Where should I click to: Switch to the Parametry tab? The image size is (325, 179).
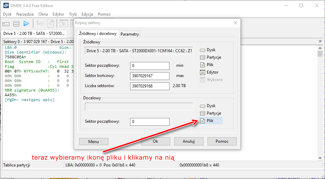pos(130,34)
